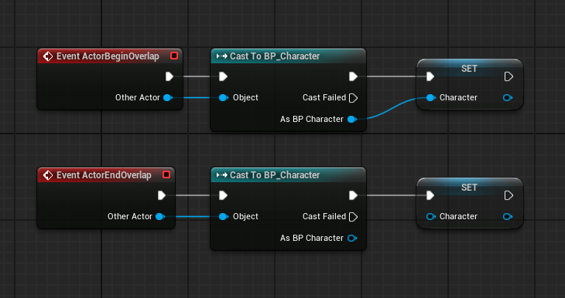Click empty Character input pin on lower SET
This screenshot has width=565, height=298.
430,216
